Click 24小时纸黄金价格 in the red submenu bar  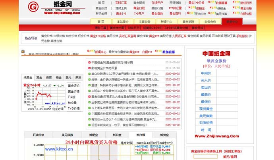pyautogui.click(x=176, y=28)
